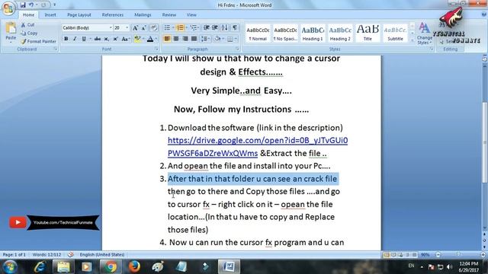Open Windows Start menu
Viewport: 488px width, 274px height.
click(x=10, y=266)
